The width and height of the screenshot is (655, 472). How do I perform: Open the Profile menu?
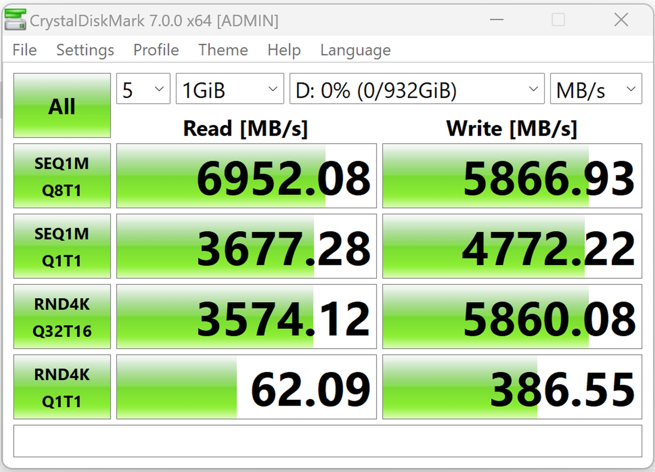click(x=156, y=50)
